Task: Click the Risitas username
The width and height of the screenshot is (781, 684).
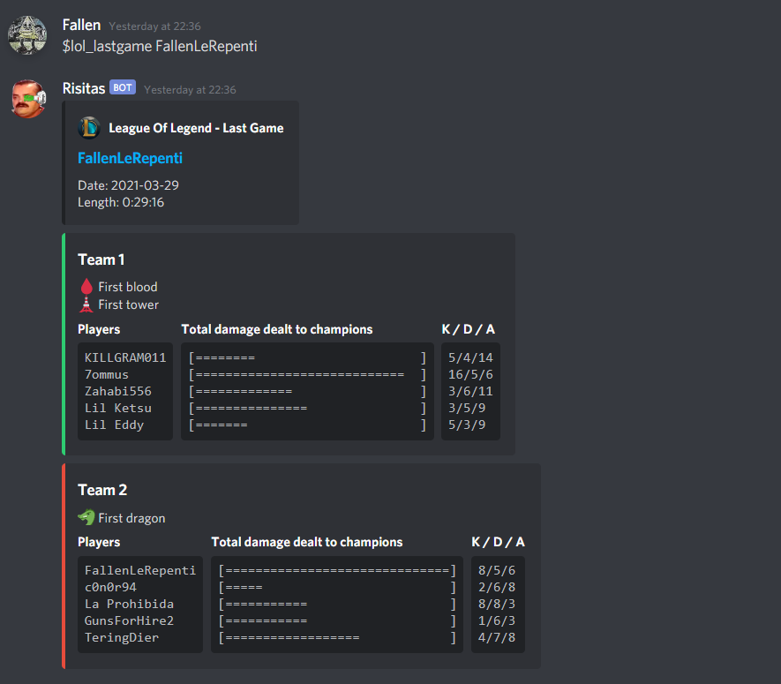Action: (x=84, y=88)
